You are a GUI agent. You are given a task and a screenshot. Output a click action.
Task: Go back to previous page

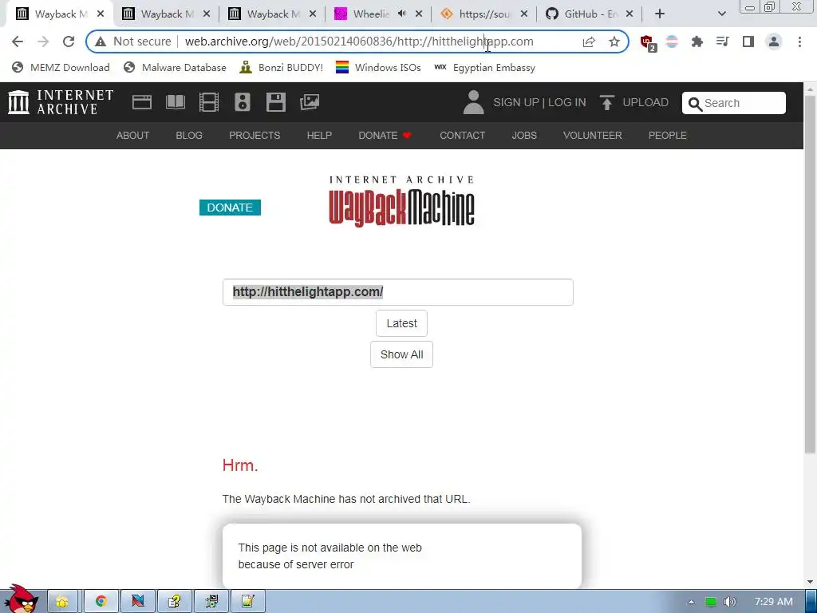point(18,42)
